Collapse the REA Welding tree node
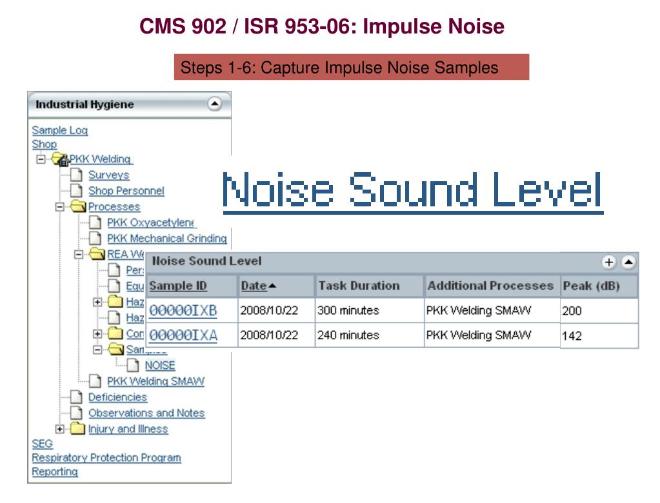The height and width of the screenshot is (503, 660). (79, 255)
